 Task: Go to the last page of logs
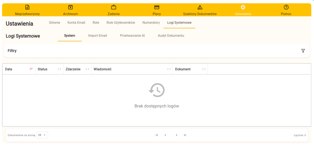click(x=185, y=135)
